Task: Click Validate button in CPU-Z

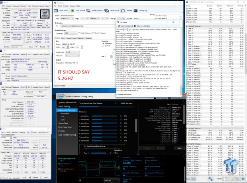Action: click(x=35, y=177)
